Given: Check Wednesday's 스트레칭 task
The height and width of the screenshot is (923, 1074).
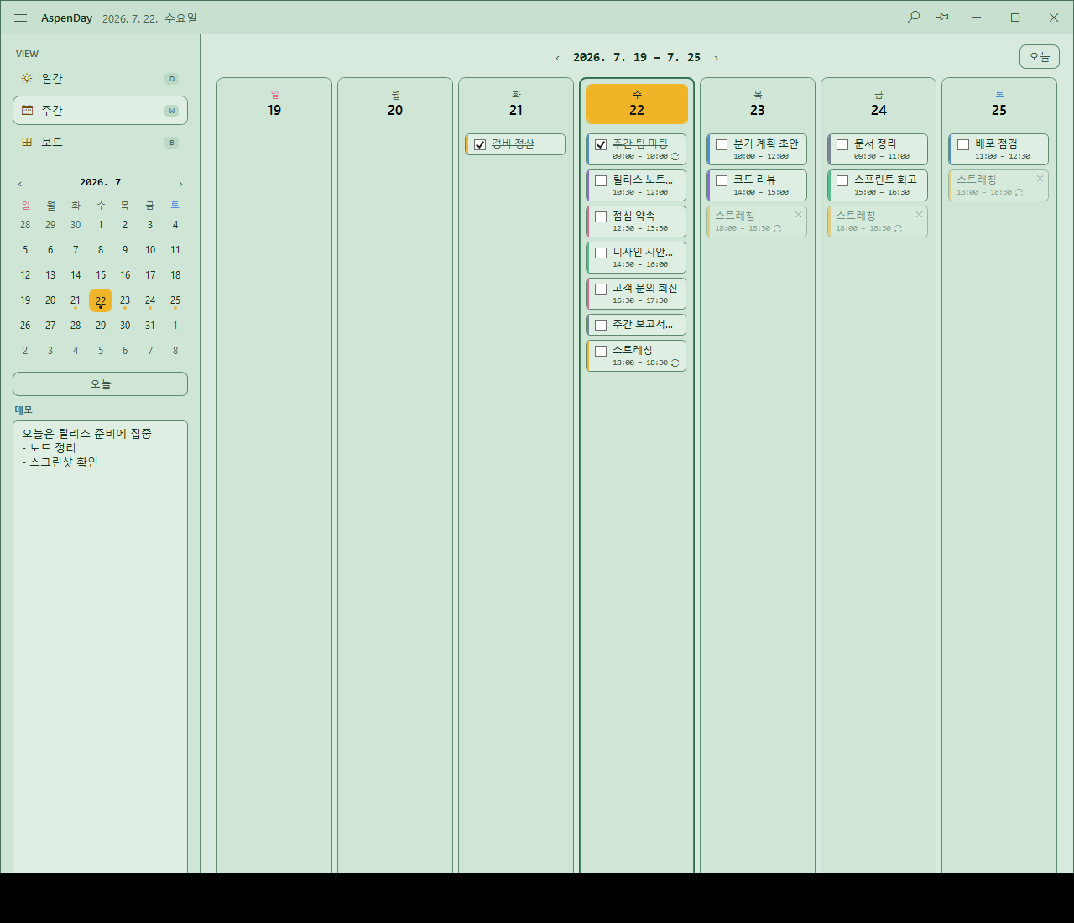Looking at the screenshot, I should click(601, 351).
